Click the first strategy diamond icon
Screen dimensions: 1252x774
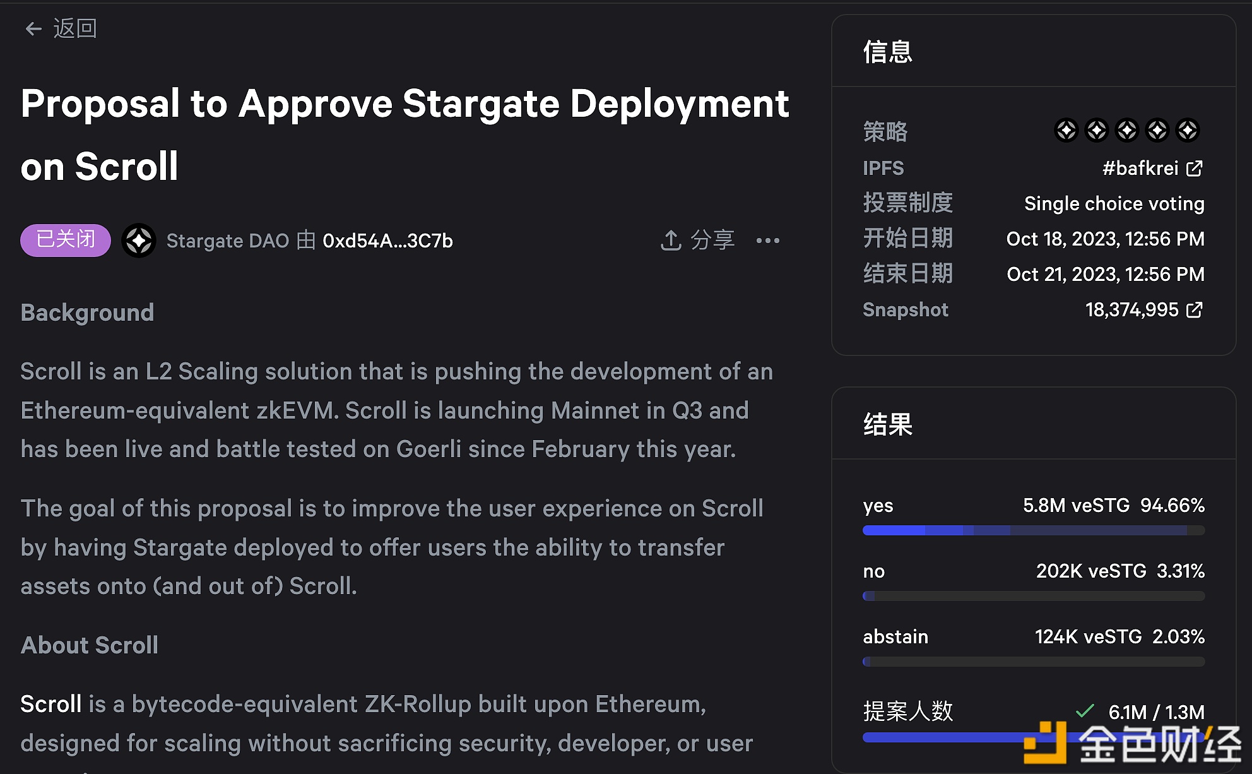coord(1066,130)
